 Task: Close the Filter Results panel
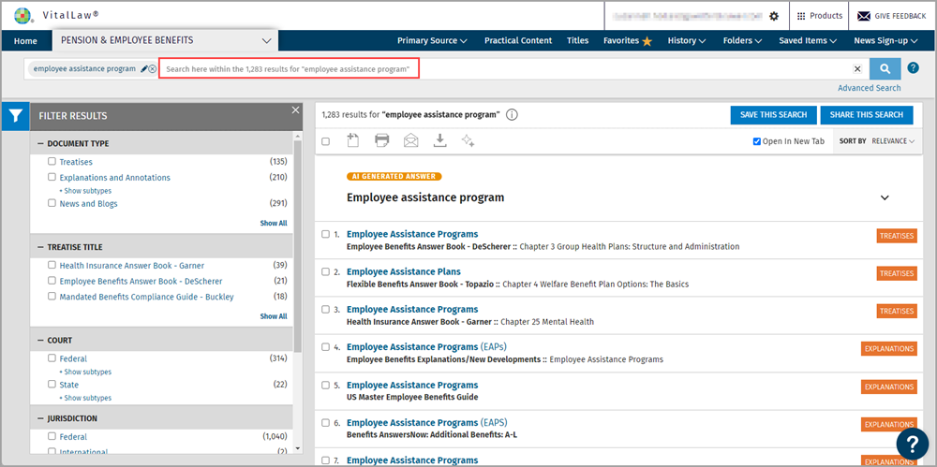[294, 109]
